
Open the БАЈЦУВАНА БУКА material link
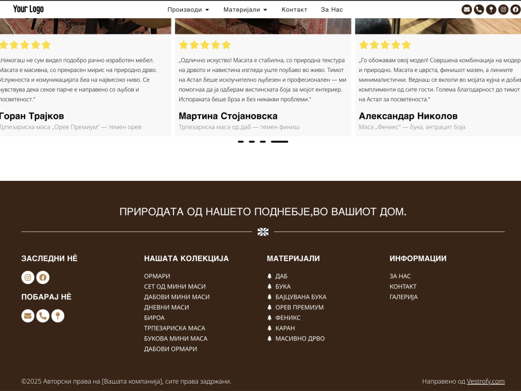pos(301,297)
